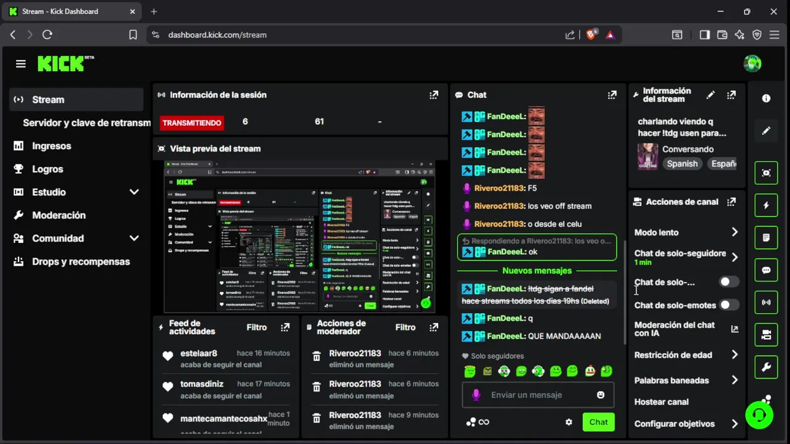Open the green headset support button

coord(759,414)
